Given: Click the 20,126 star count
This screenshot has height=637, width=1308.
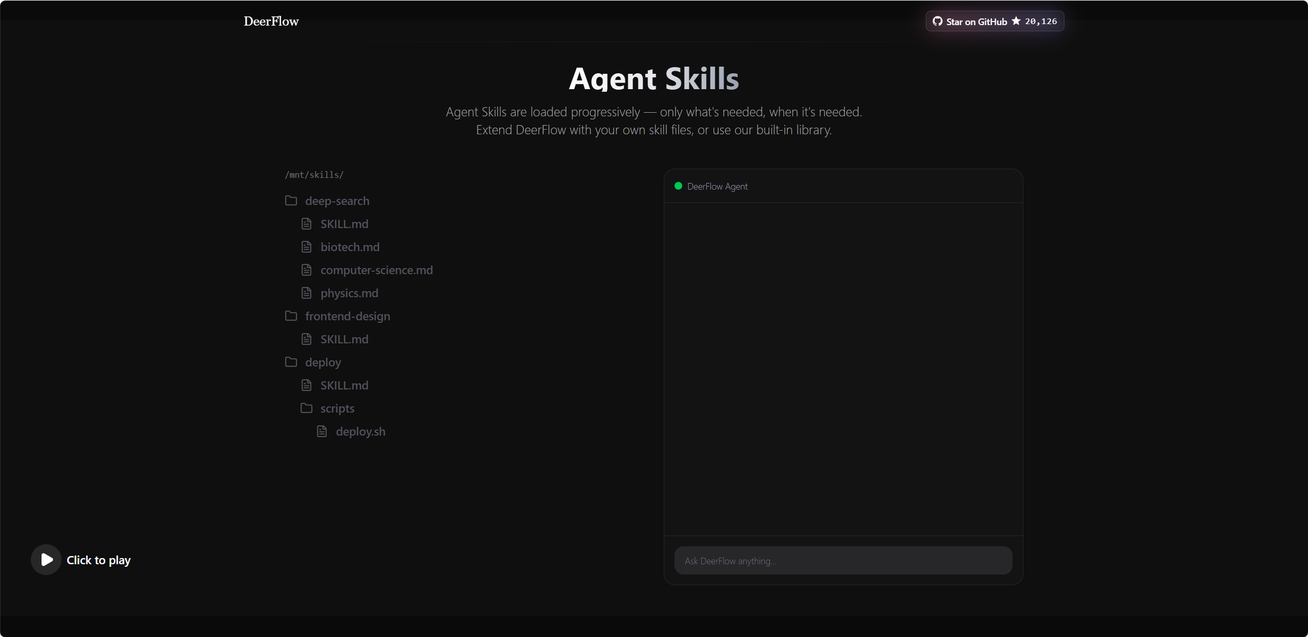Looking at the screenshot, I should point(1041,22).
